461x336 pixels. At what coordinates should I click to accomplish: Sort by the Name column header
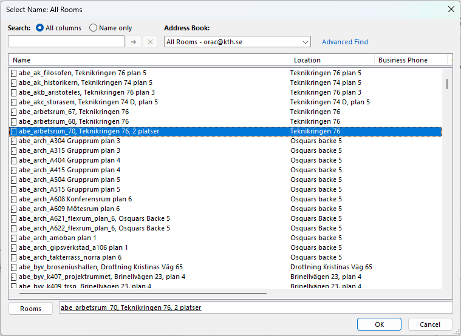(149, 60)
